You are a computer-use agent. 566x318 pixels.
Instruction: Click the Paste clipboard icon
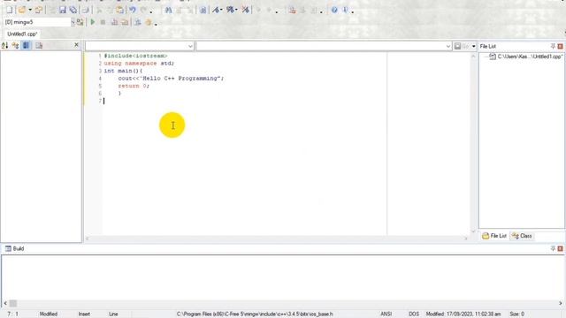[120, 10]
